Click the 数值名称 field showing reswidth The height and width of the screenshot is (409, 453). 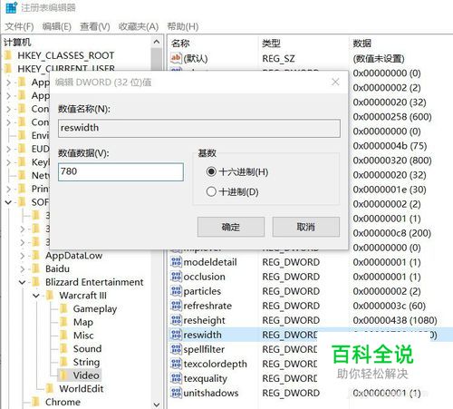[199, 128]
